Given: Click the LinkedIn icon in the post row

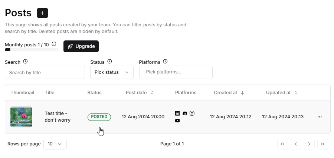Looking at the screenshot, I should (x=177, y=113).
